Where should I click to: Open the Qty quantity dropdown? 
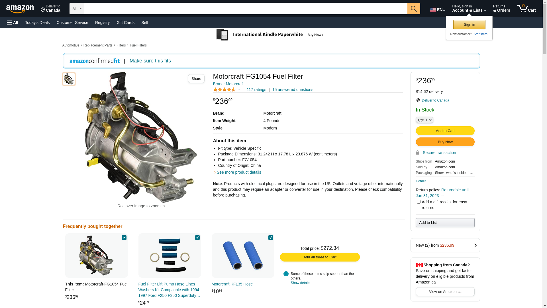(424, 120)
